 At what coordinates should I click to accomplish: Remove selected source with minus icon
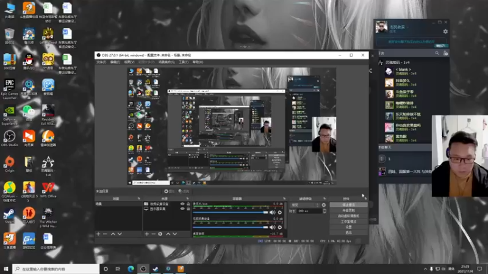tap(153, 234)
